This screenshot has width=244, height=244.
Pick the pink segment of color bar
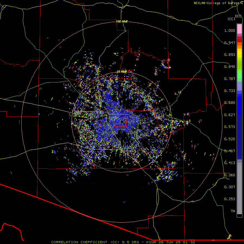click(x=239, y=29)
